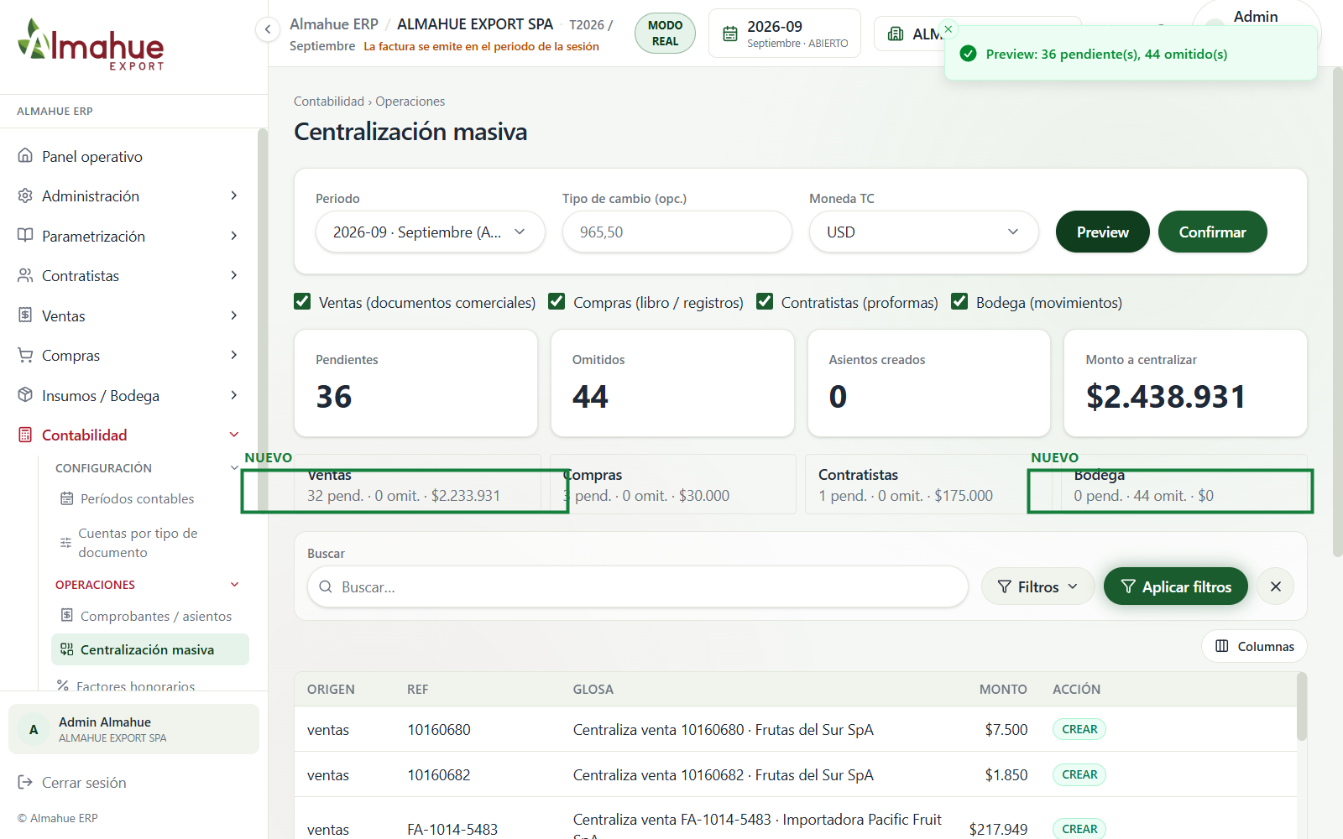1343x839 pixels.
Task: Open the Columnas selector
Action: coord(1254,646)
